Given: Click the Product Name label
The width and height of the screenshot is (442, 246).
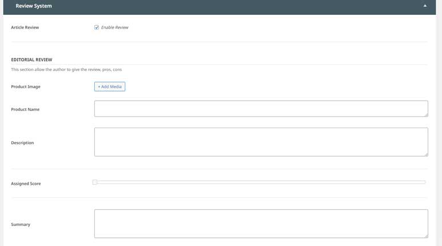Looking at the screenshot, I should tap(25, 109).
